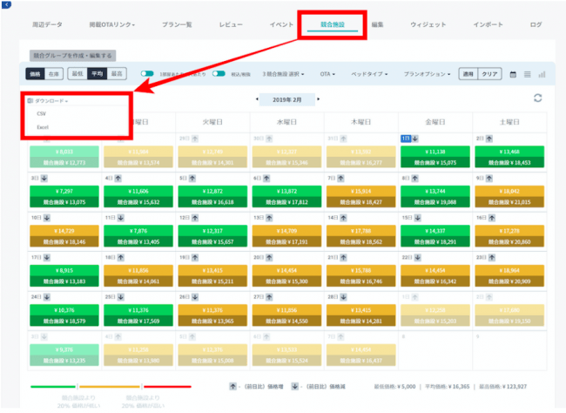Image resolution: width=566 pixels, height=413 pixels.
Task: Select the 最高 price mode
Action: [x=117, y=74]
